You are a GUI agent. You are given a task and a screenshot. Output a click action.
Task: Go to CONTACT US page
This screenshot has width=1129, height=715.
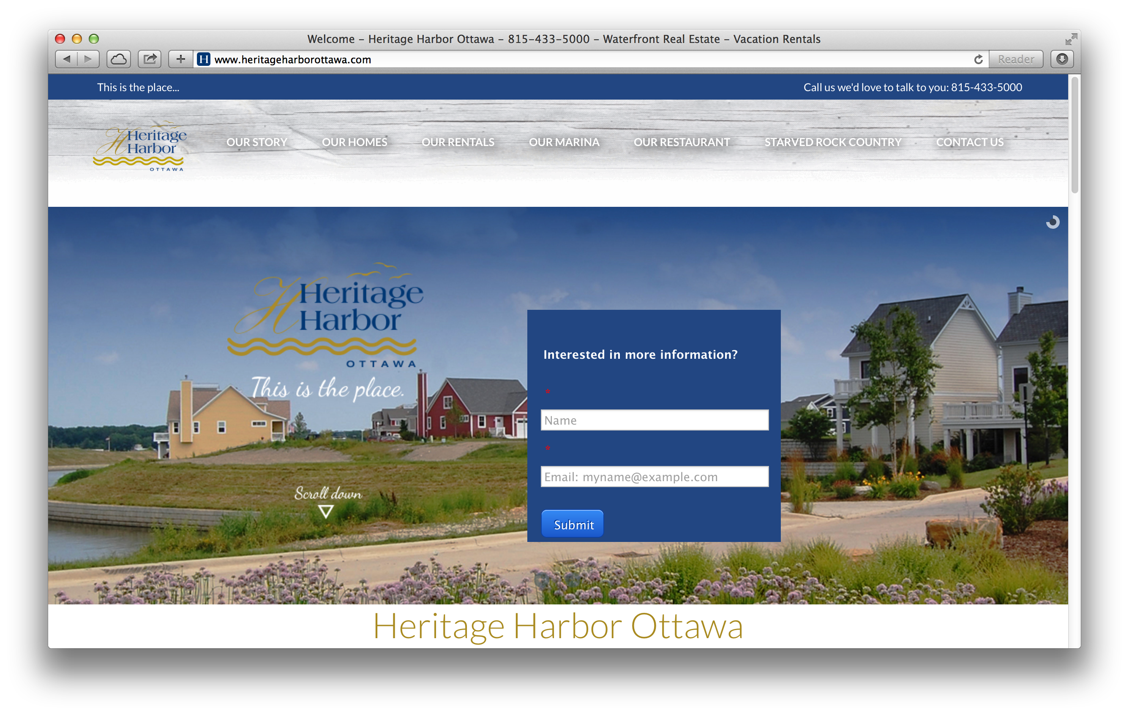click(x=970, y=142)
